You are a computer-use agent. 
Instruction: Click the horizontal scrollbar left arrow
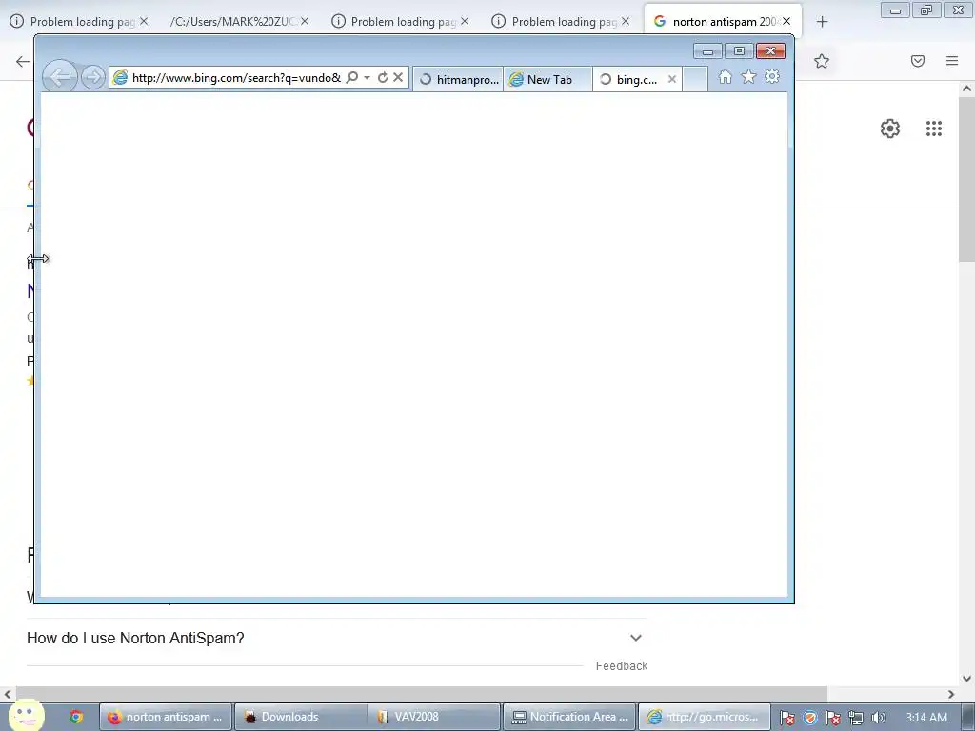coord(8,694)
